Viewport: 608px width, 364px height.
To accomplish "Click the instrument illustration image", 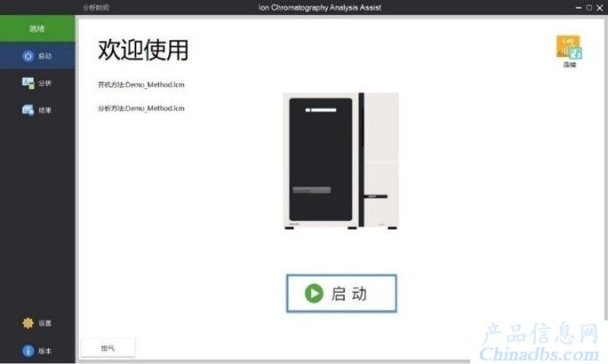I will coord(340,161).
